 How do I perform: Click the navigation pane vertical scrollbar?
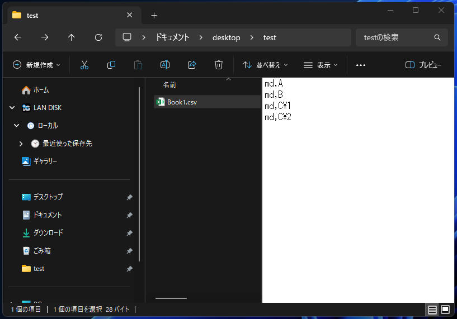pos(139,174)
